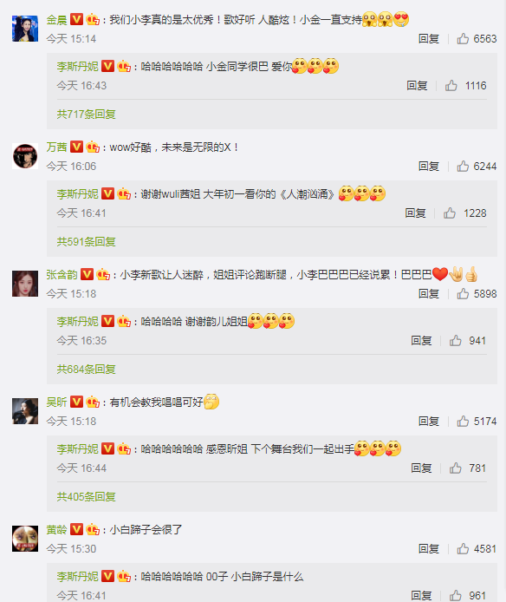506x602 pixels.
Task: Like 万茜's comment showing 6244 likes
Action: click(x=463, y=166)
